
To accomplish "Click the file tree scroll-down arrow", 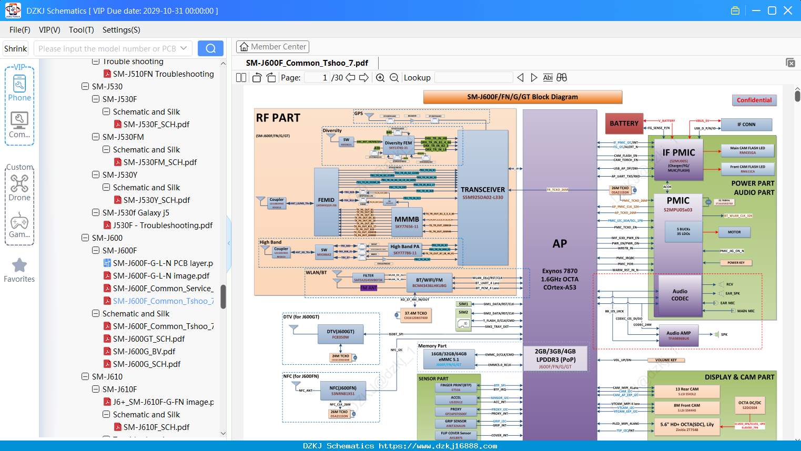I will click(223, 434).
